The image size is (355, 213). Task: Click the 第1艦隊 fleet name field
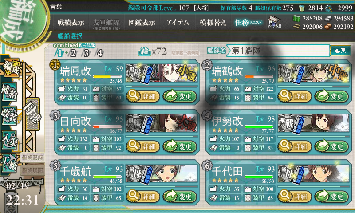tap(278, 51)
